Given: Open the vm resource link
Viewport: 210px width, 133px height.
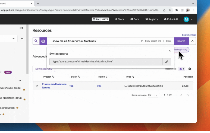Looking at the screenshot, I should (99, 86).
